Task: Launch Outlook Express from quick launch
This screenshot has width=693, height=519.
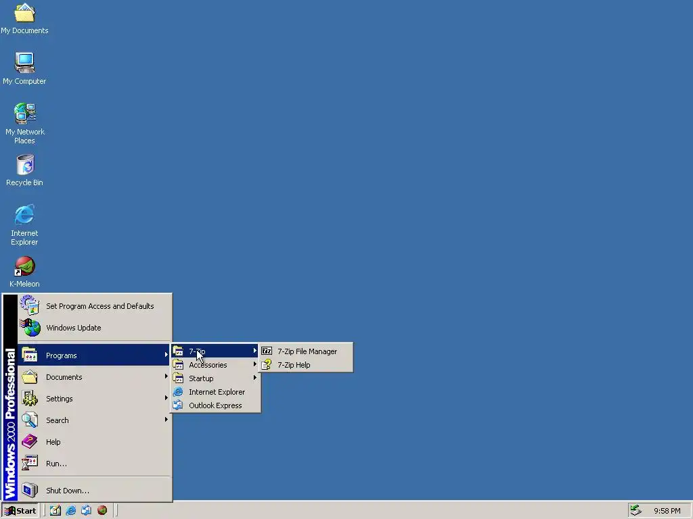Action: point(86,511)
